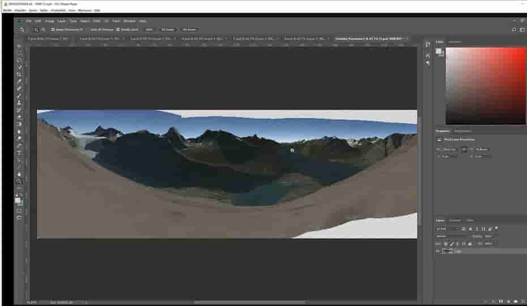Viewport: 527px width, 306px height.
Task: Select the Zoom tool in left toolbar
Action: [x=19, y=181]
